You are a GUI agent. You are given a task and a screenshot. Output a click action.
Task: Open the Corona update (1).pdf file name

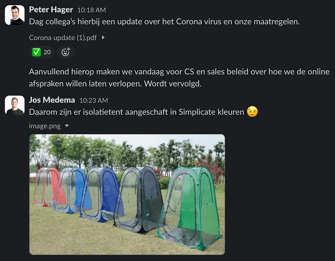tap(63, 38)
